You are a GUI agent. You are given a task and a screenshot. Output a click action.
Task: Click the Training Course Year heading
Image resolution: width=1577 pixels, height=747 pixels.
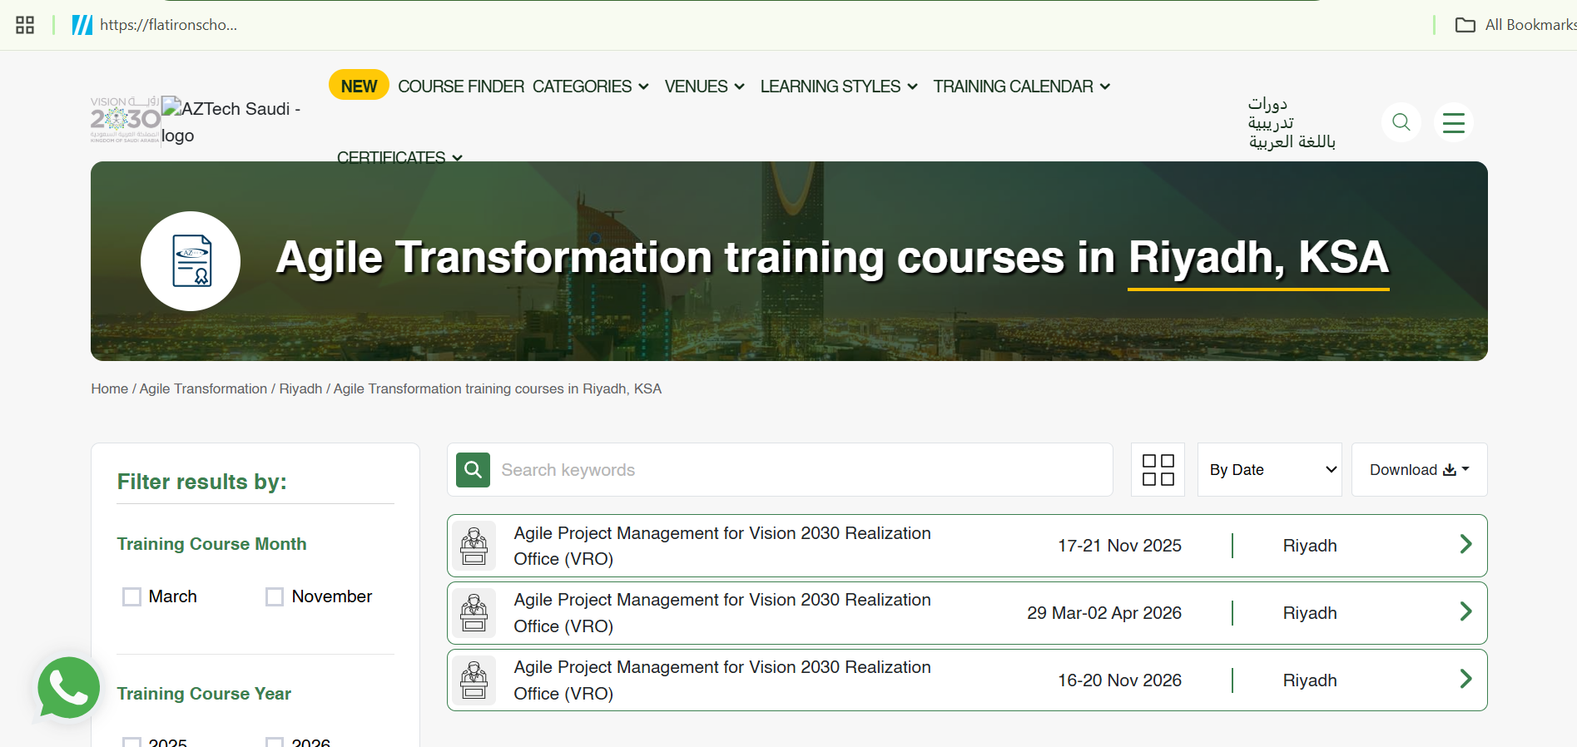(204, 694)
